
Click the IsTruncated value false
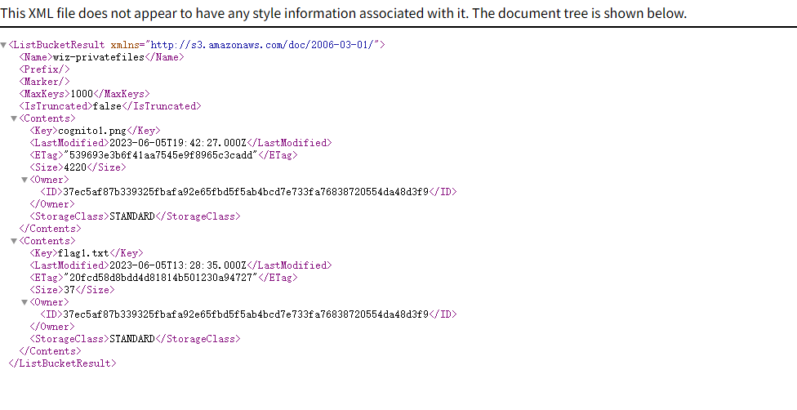(x=107, y=106)
